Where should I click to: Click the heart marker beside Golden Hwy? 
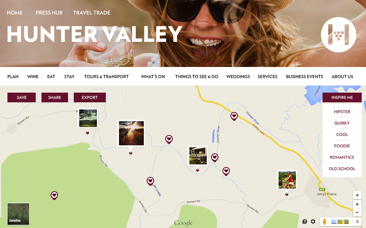point(234,116)
